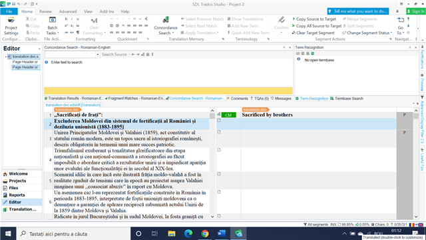Select translation doc sdlxliff document tab
426x240 pixels.
73,105
